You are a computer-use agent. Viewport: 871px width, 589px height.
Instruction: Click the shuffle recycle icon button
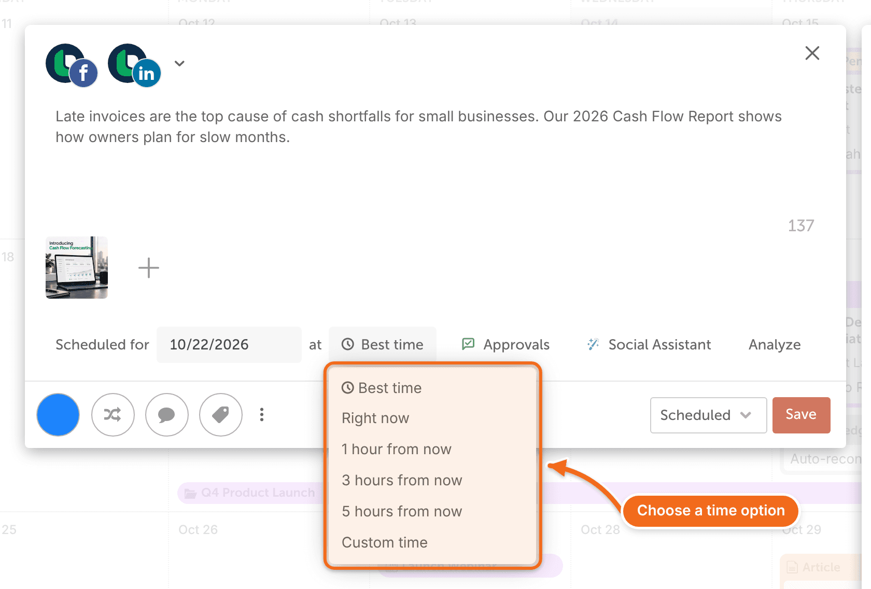coord(113,415)
